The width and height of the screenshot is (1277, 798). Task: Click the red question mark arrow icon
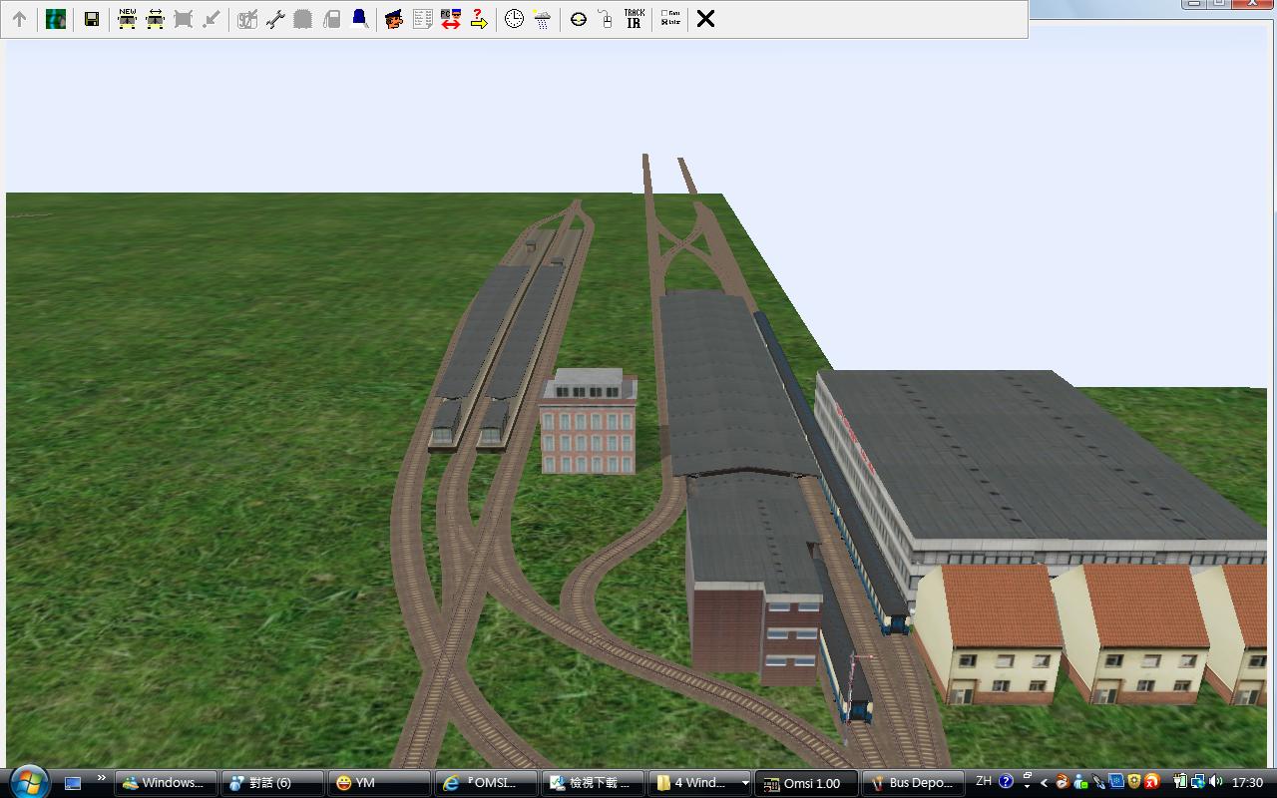[x=479, y=19]
